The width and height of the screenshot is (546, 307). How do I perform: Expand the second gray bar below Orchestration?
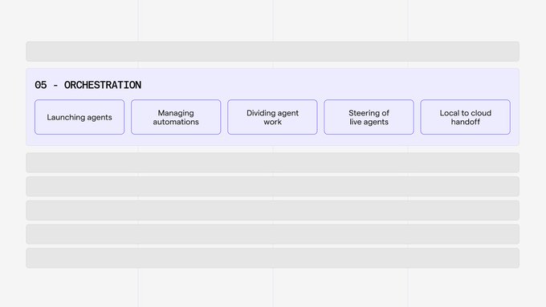pos(273,186)
